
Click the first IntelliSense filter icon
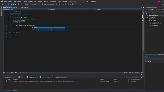pos(33,30)
